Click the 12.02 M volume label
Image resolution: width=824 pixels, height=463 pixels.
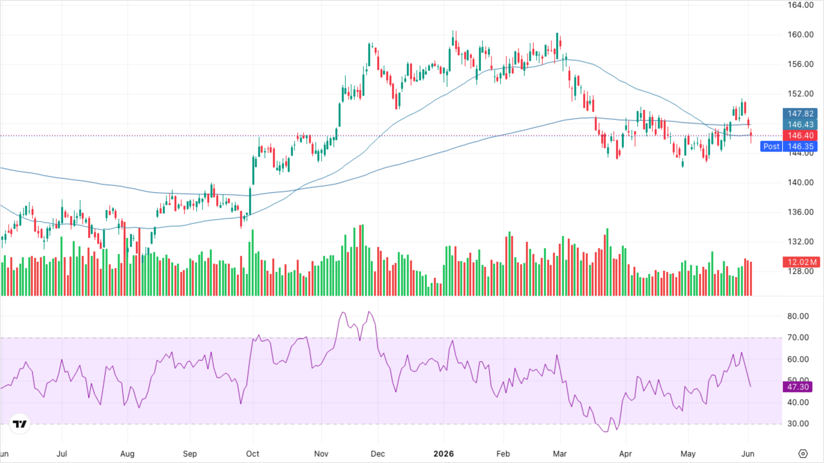[x=801, y=262]
